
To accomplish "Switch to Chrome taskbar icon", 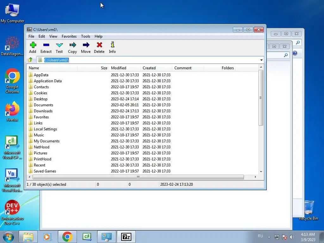I will point(67,237).
